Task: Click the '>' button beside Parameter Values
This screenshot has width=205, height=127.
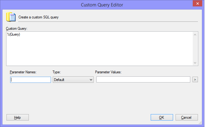Action: pos(195,79)
